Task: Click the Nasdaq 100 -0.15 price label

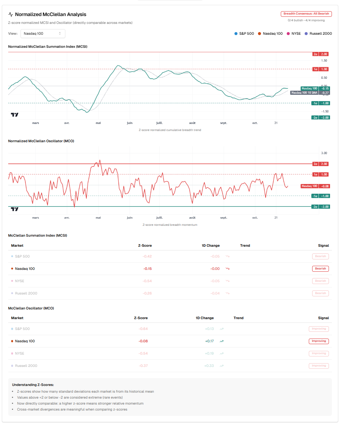Action: click(315, 88)
